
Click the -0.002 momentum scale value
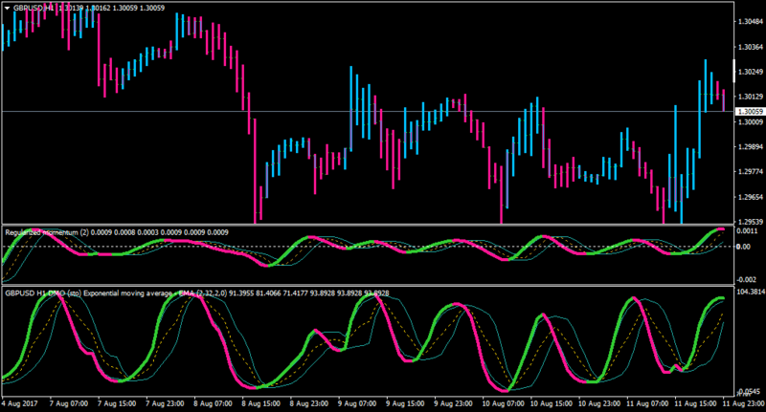point(748,279)
